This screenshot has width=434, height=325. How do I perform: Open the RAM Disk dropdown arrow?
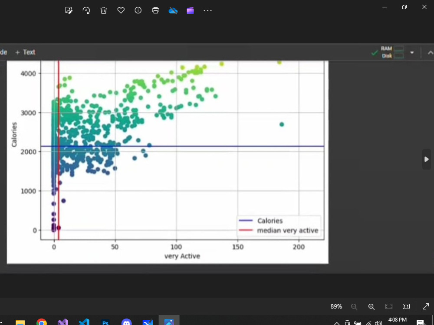(412, 52)
